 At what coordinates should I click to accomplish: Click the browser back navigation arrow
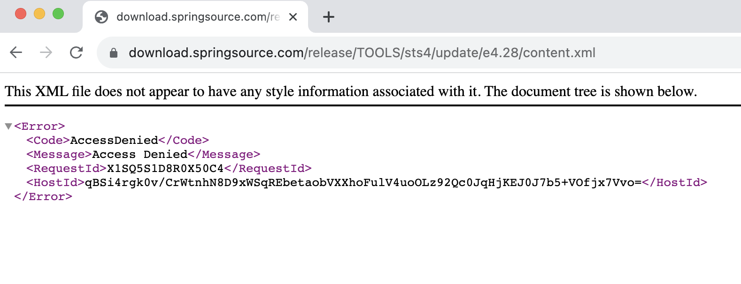click(15, 52)
